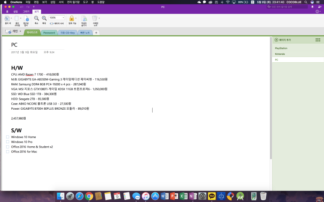The height and width of the screenshot is (202, 324).
Task: Open KakaoTalk from the Dock
Action: point(211,196)
